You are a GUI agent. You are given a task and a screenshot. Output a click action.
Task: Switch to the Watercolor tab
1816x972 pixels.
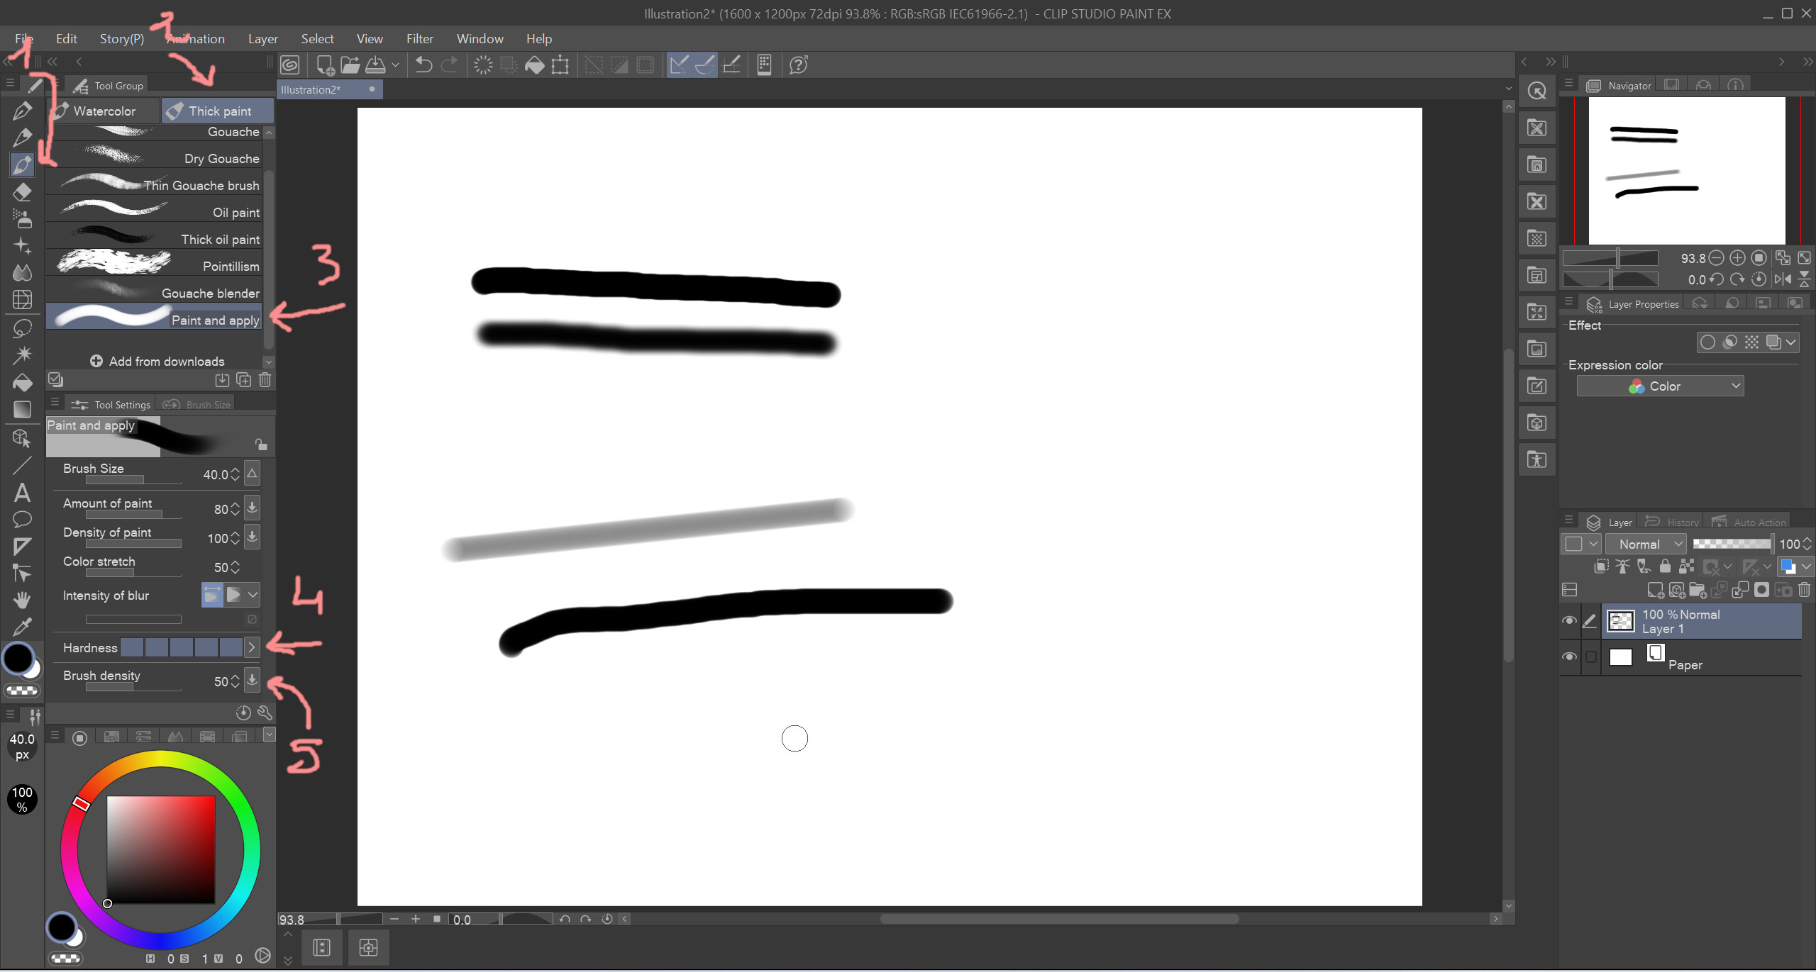click(x=104, y=111)
